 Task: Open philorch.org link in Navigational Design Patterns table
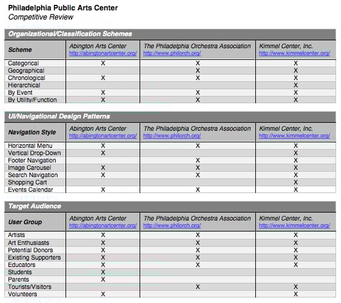[x=172, y=136]
